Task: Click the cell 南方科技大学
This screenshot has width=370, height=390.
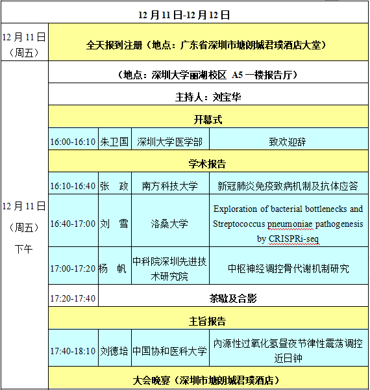Action: 170,183
